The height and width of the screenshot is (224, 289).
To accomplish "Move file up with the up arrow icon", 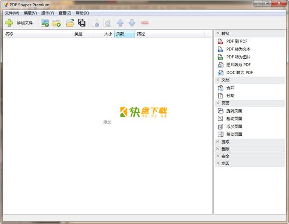I will click(120, 23).
